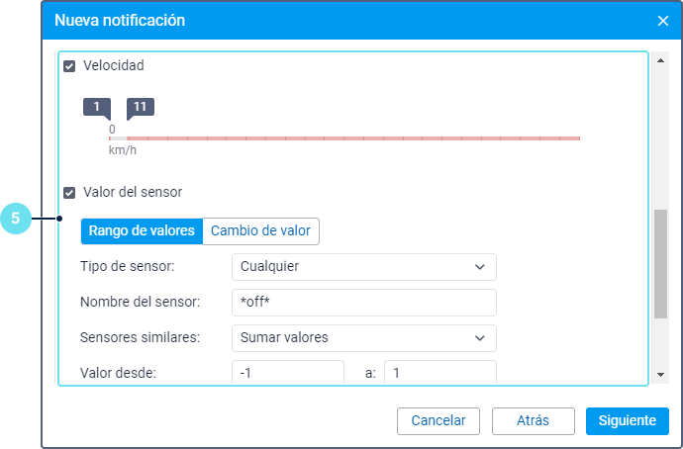Go back with the Atrás button

pyautogui.click(x=533, y=420)
